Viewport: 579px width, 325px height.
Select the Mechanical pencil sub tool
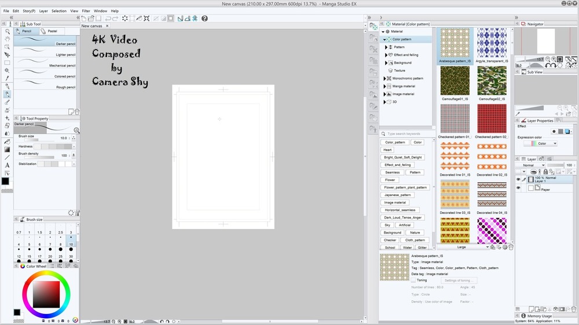[45, 62]
